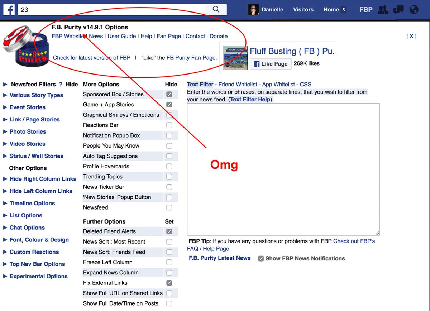The height and width of the screenshot is (311, 430).
Task: Toggle Fix External Links checkbox
Action: (x=169, y=283)
